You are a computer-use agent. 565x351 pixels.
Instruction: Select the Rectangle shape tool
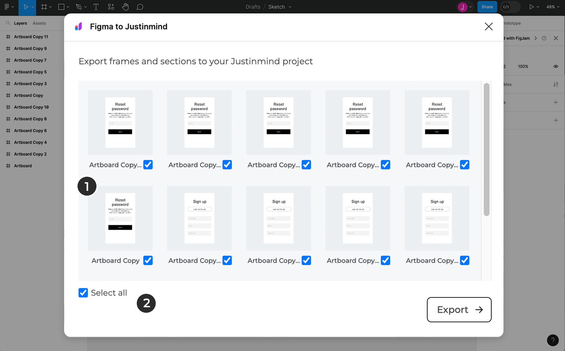coord(61,7)
